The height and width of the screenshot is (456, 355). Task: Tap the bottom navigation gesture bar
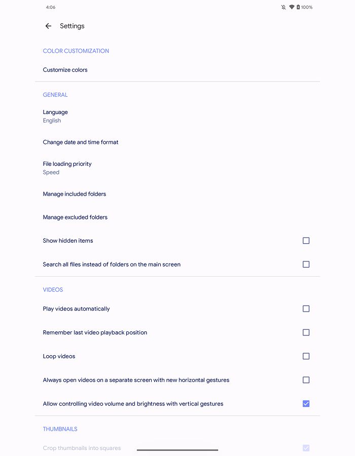[x=177, y=449]
